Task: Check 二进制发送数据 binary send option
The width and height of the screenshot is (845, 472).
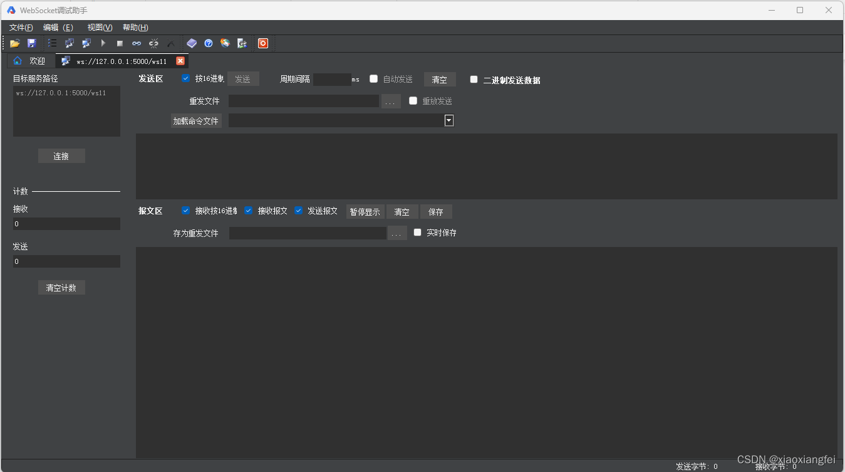Action: pos(474,79)
